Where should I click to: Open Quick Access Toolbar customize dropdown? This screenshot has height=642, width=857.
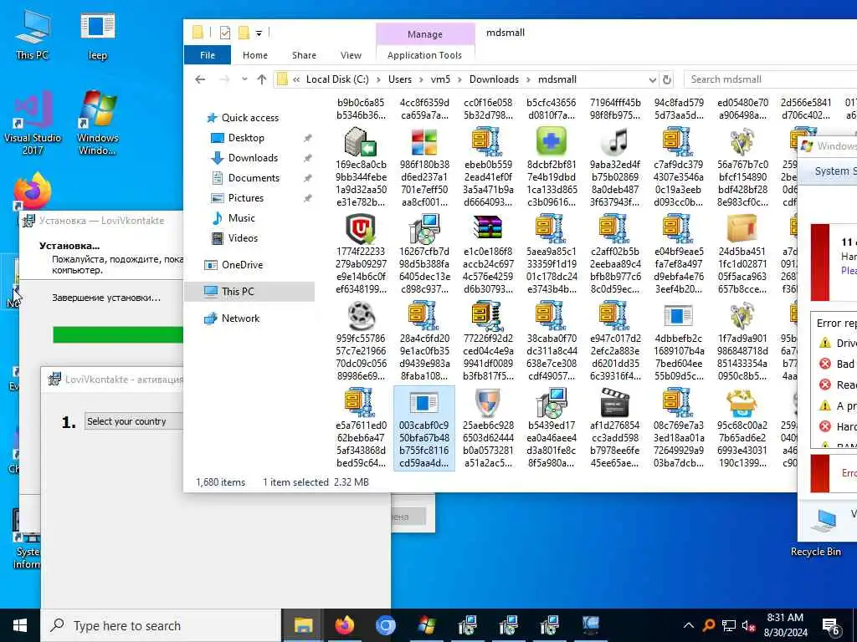tap(259, 33)
